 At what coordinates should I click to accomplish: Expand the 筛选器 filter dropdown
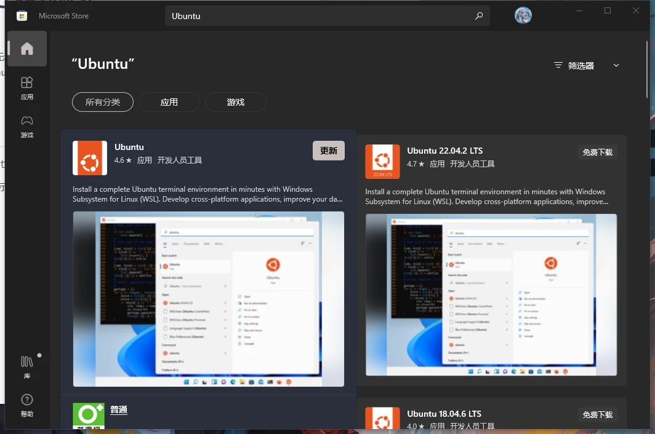point(581,65)
